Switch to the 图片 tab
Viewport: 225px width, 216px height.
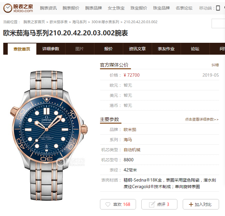[80, 49]
